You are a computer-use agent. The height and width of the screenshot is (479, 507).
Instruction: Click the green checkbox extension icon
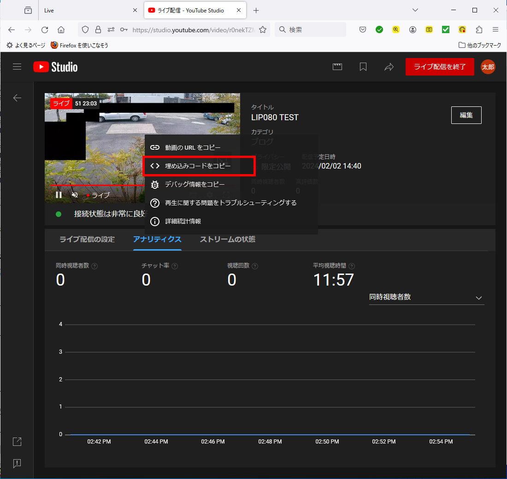pyautogui.click(x=446, y=30)
